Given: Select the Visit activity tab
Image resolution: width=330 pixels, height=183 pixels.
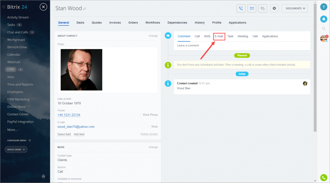Looking at the screenshot, I should 255,36.
